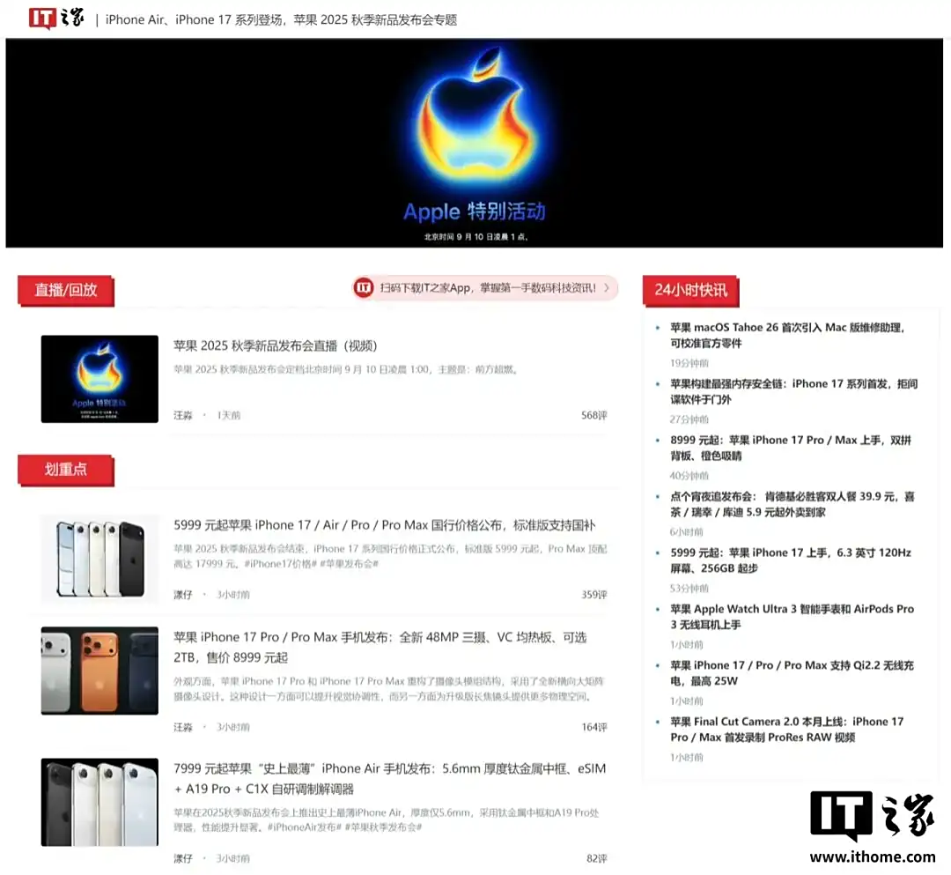This screenshot has width=951, height=875.
Task: Select the 24小时快讯 section label
Action: coord(690,290)
